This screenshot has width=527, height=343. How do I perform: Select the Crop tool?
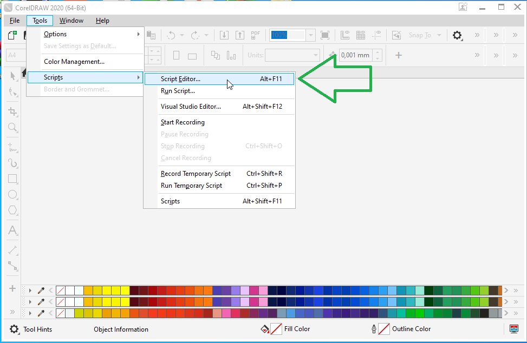click(13, 112)
